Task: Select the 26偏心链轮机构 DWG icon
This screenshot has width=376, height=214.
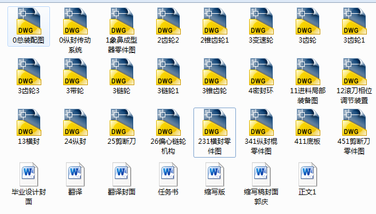Action: [168, 123]
